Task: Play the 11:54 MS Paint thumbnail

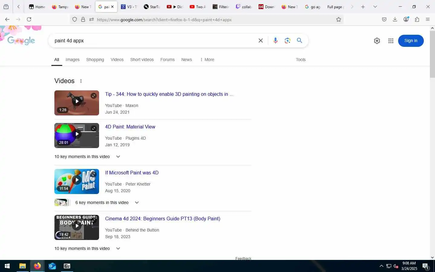Action: 77,181
